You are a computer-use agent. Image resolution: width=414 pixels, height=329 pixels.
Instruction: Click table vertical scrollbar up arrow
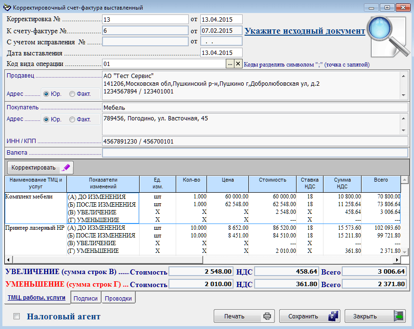coord(404,180)
